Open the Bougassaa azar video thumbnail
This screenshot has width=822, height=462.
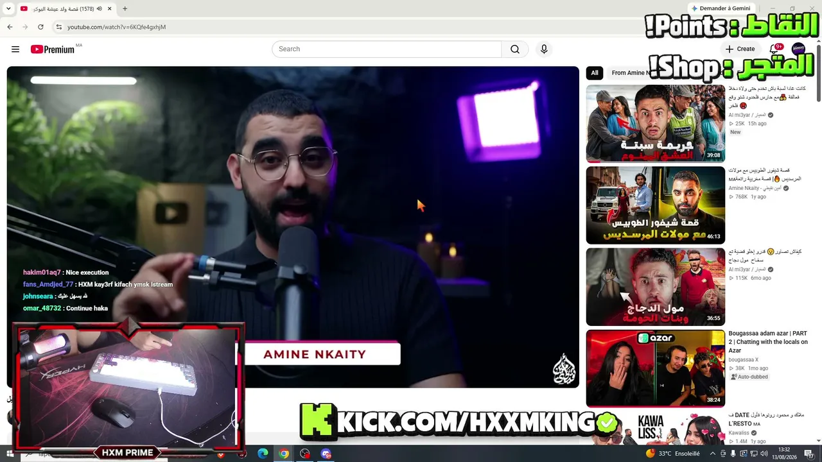click(655, 368)
